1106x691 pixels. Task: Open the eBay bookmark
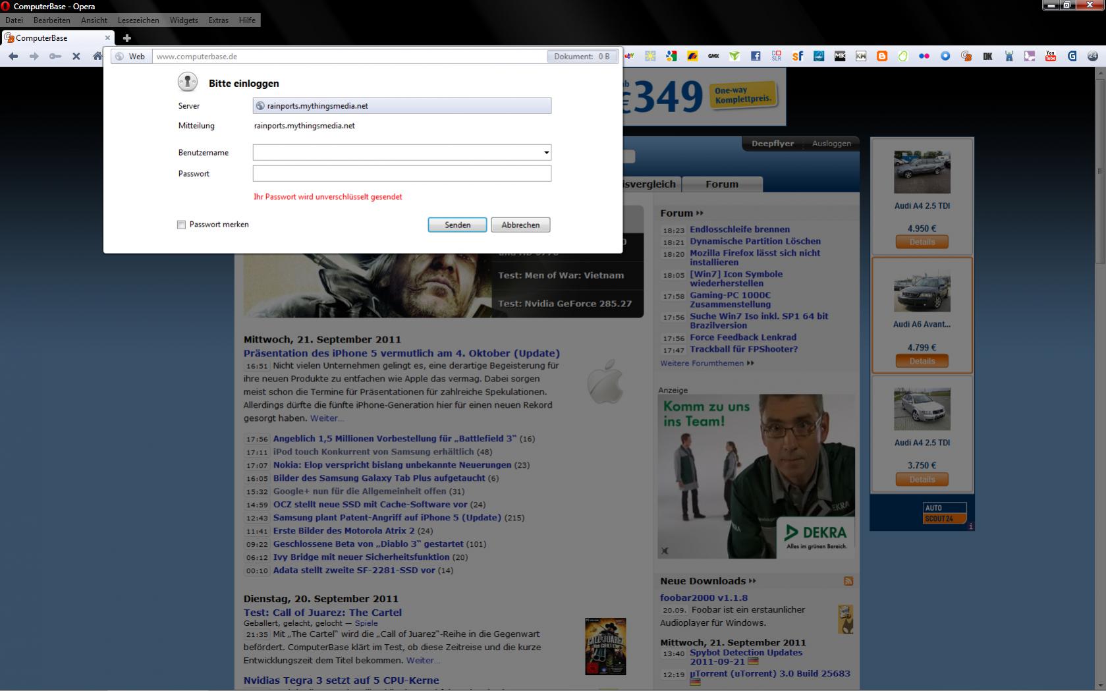[x=630, y=57]
